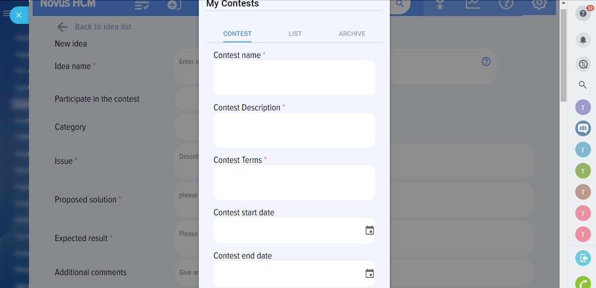This screenshot has width=596, height=288.
Task: Click the Contest Description text field
Action: tap(294, 130)
